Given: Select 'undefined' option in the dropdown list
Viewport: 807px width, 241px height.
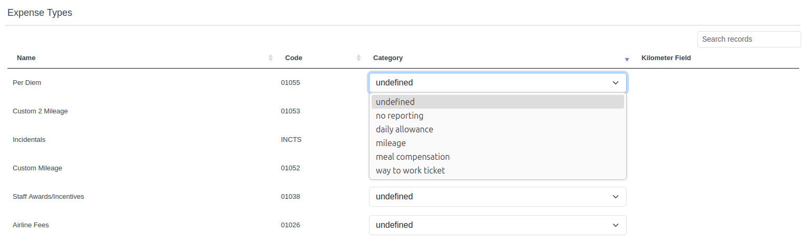Looking at the screenshot, I should tap(395, 102).
